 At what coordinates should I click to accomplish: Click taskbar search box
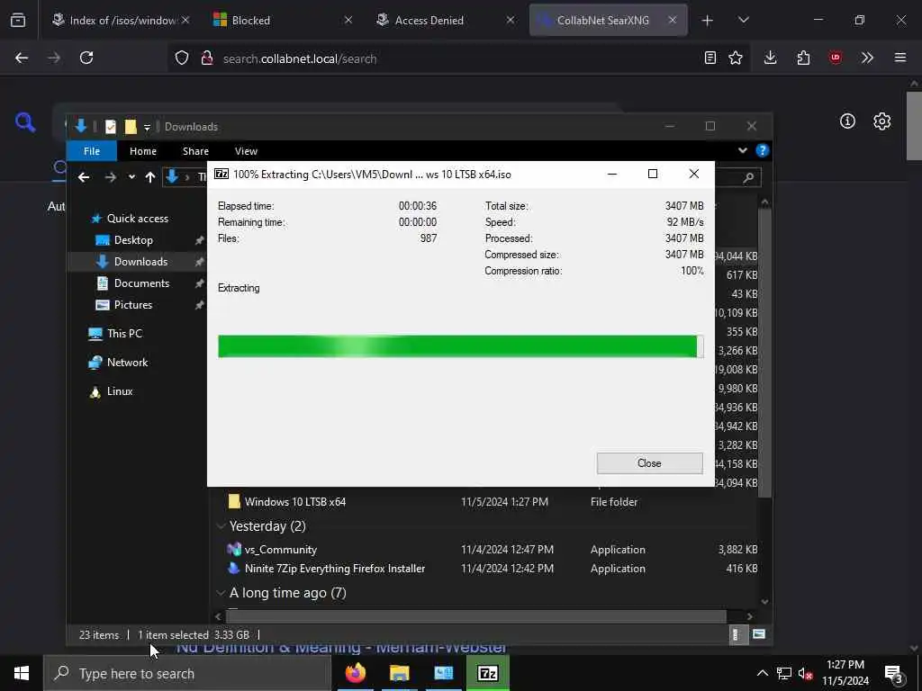(x=187, y=673)
